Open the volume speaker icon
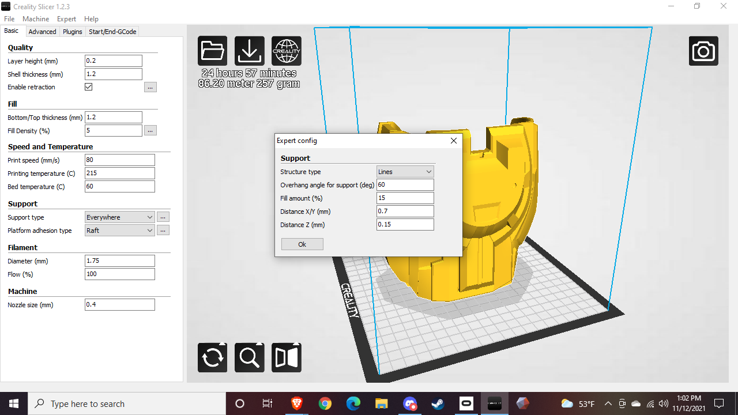Image resolution: width=738 pixels, height=415 pixels. [x=664, y=403]
